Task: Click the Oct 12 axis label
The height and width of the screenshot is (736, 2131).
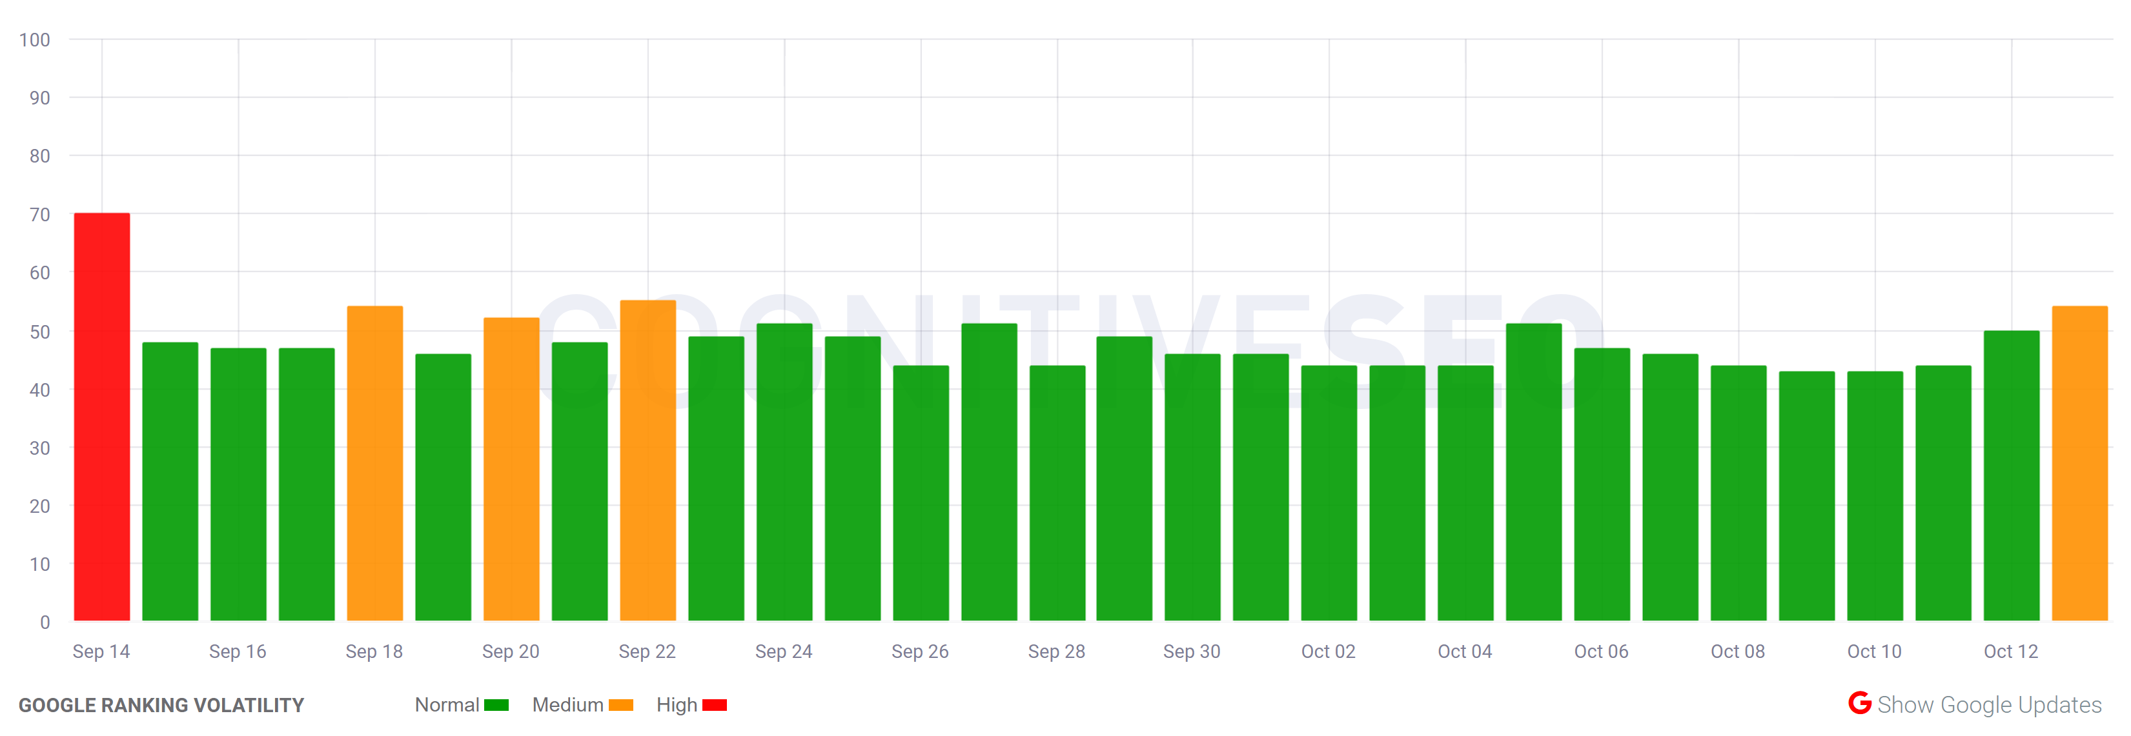Action: [2010, 651]
